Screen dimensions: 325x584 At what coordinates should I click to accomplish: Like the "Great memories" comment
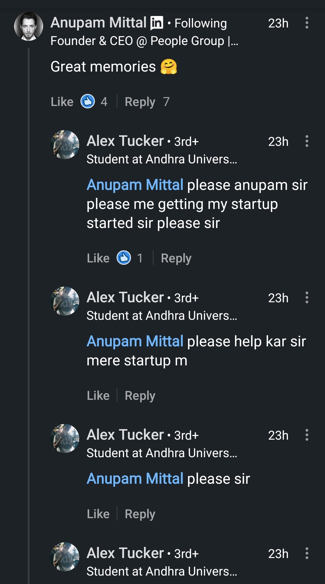[x=62, y=102]
